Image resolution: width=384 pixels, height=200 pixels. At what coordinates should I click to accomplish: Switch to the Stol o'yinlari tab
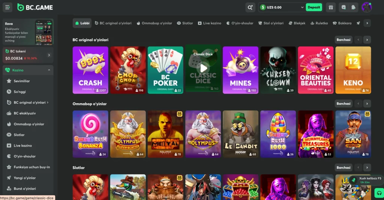tap(271, 23)
